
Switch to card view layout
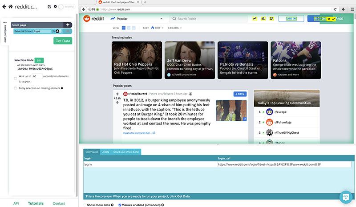point(124,28)
